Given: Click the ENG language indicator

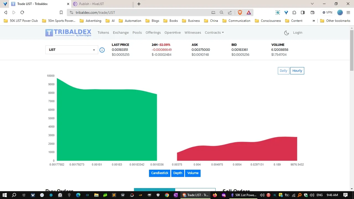Looking at the screenshot, I should point(320,195).
